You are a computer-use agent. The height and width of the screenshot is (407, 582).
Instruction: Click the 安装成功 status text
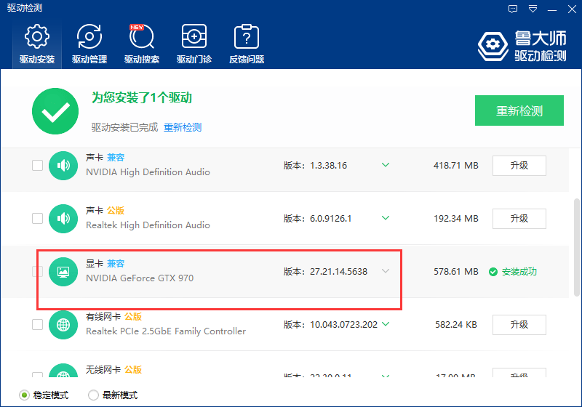click(x=519, y=272)
